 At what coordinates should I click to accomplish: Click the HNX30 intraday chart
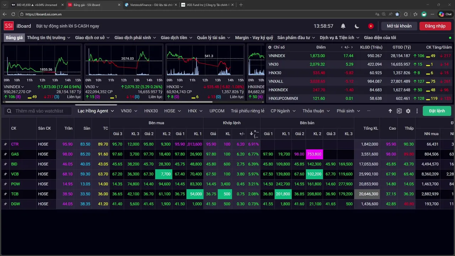(x=205, y=60)
